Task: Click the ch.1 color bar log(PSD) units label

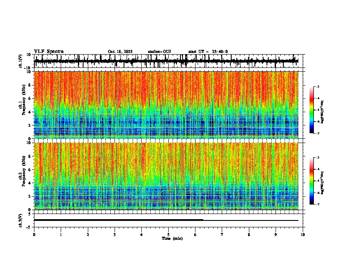Action: [322, 112]
